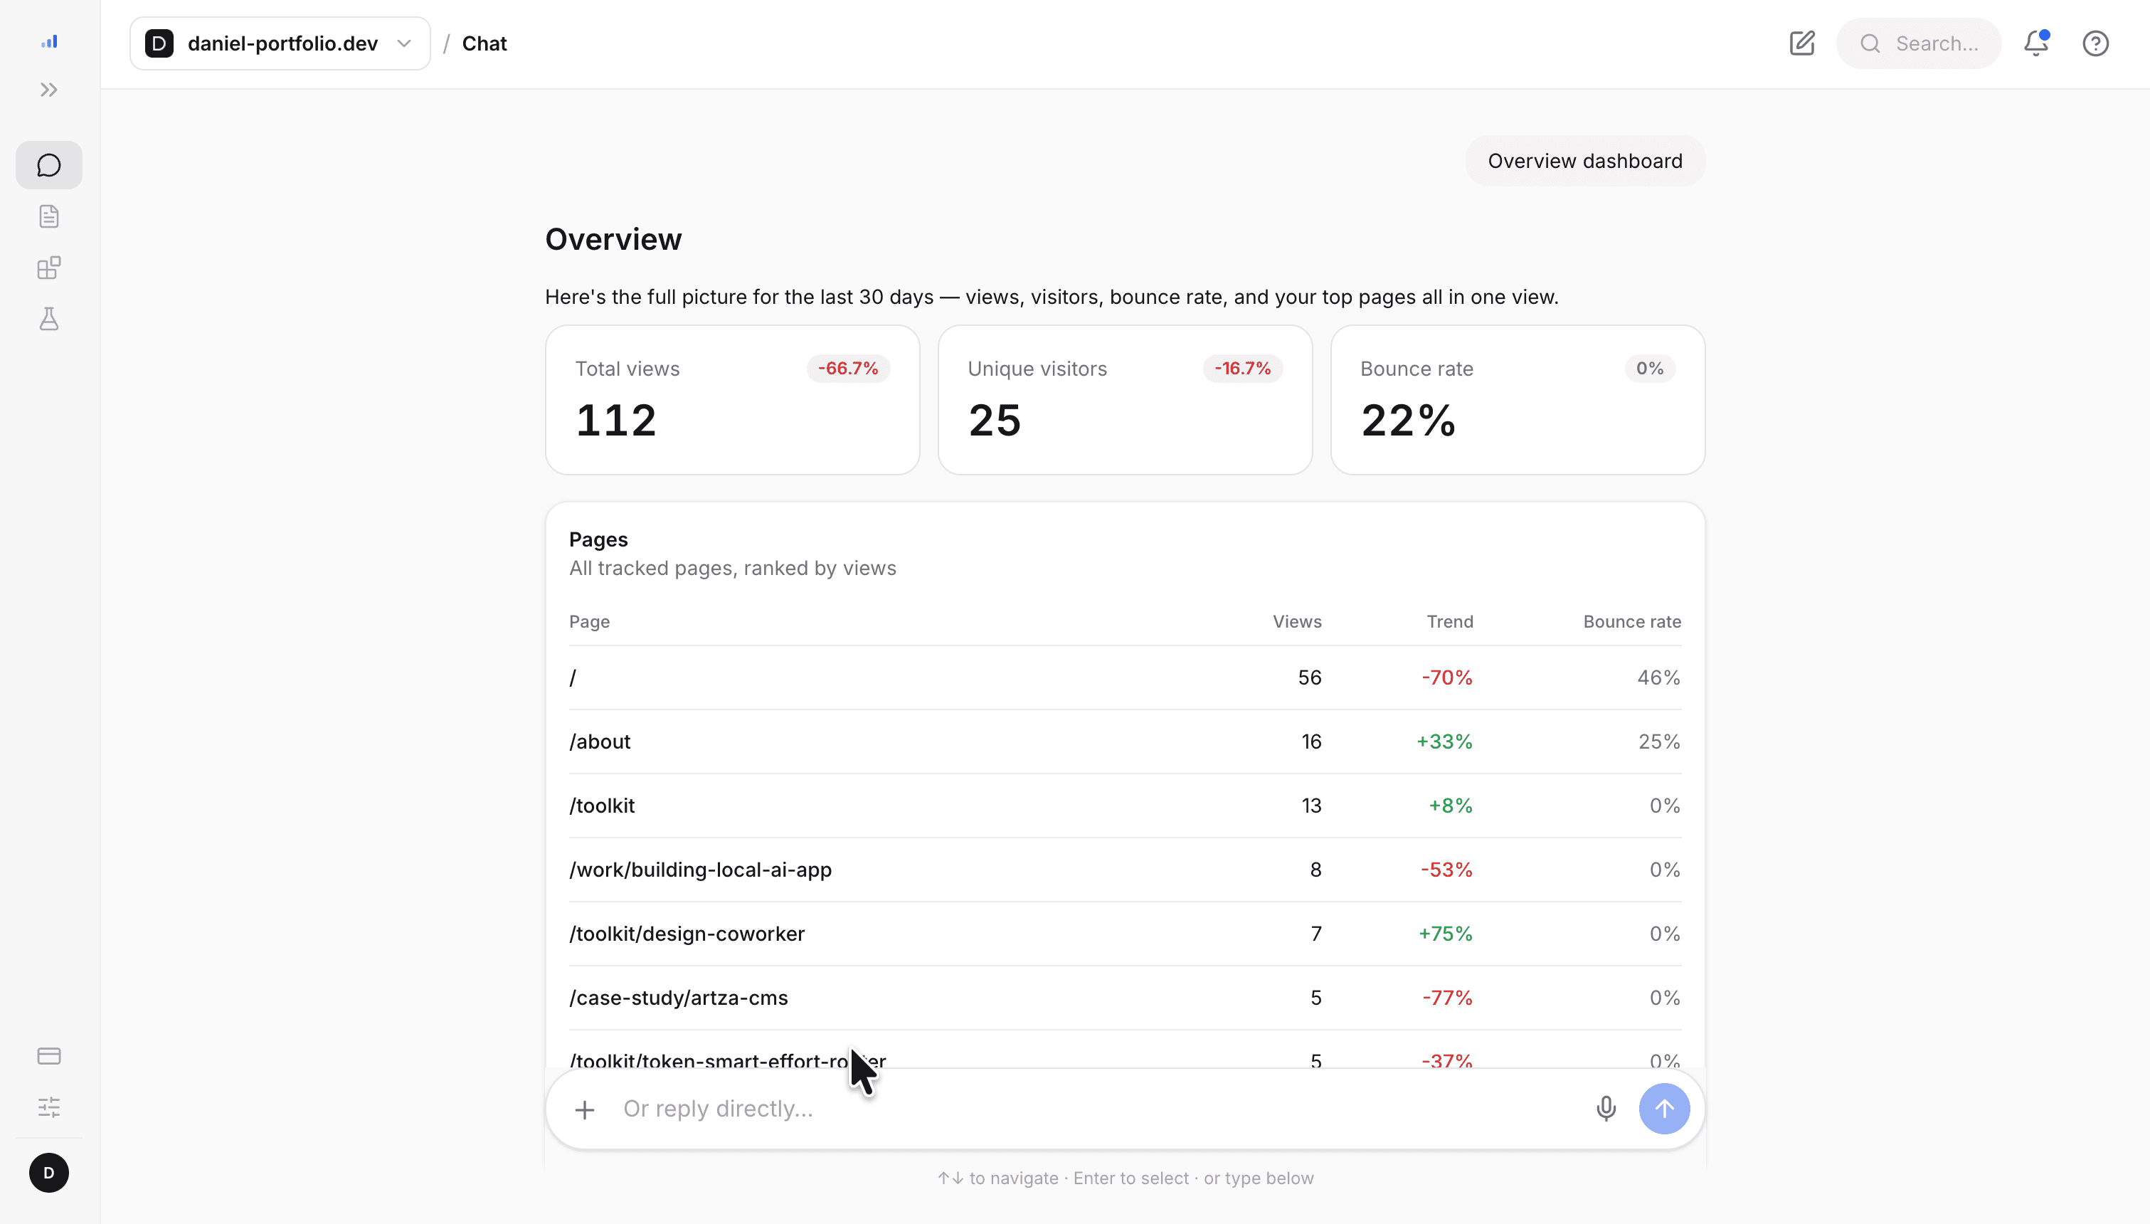Open notifications bell

tap(2035, 43)
